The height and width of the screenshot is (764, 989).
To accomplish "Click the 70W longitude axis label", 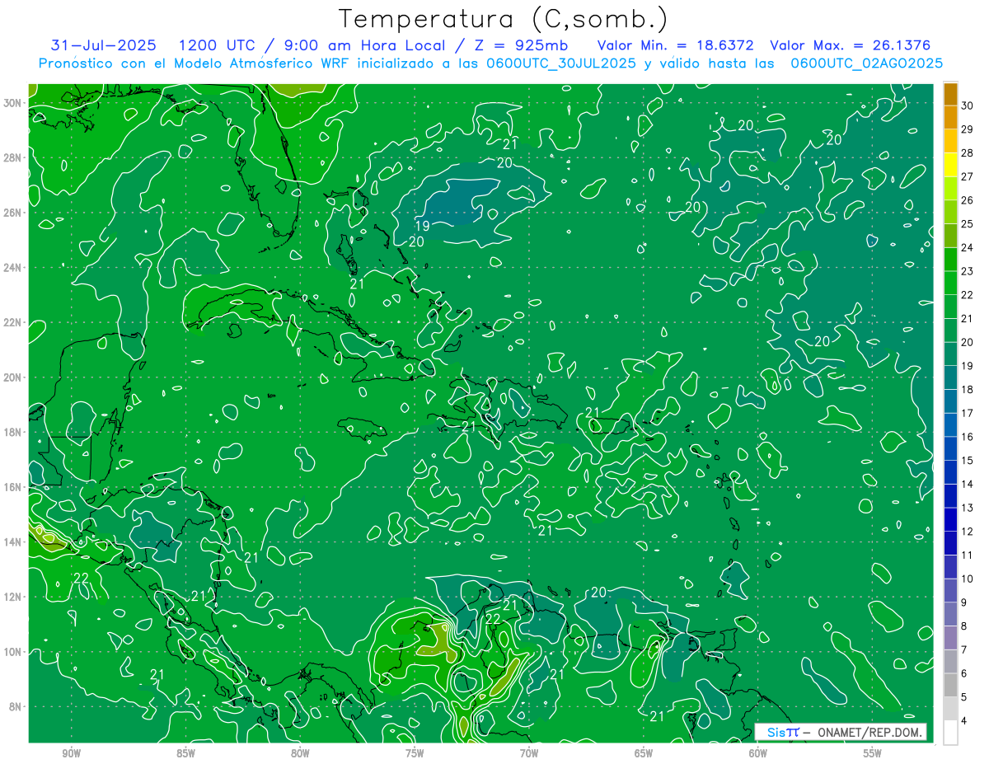I will tap(529, 753).
